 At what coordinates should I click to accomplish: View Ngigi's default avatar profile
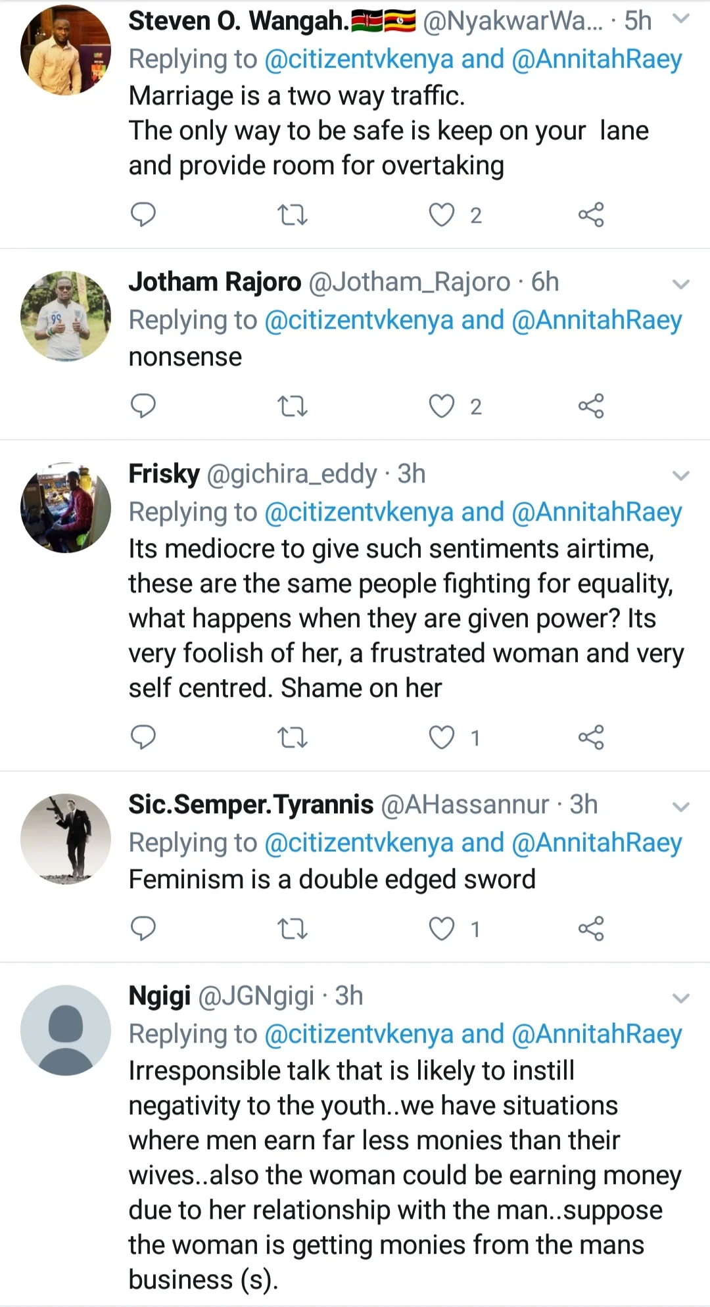pos(66,1030)
